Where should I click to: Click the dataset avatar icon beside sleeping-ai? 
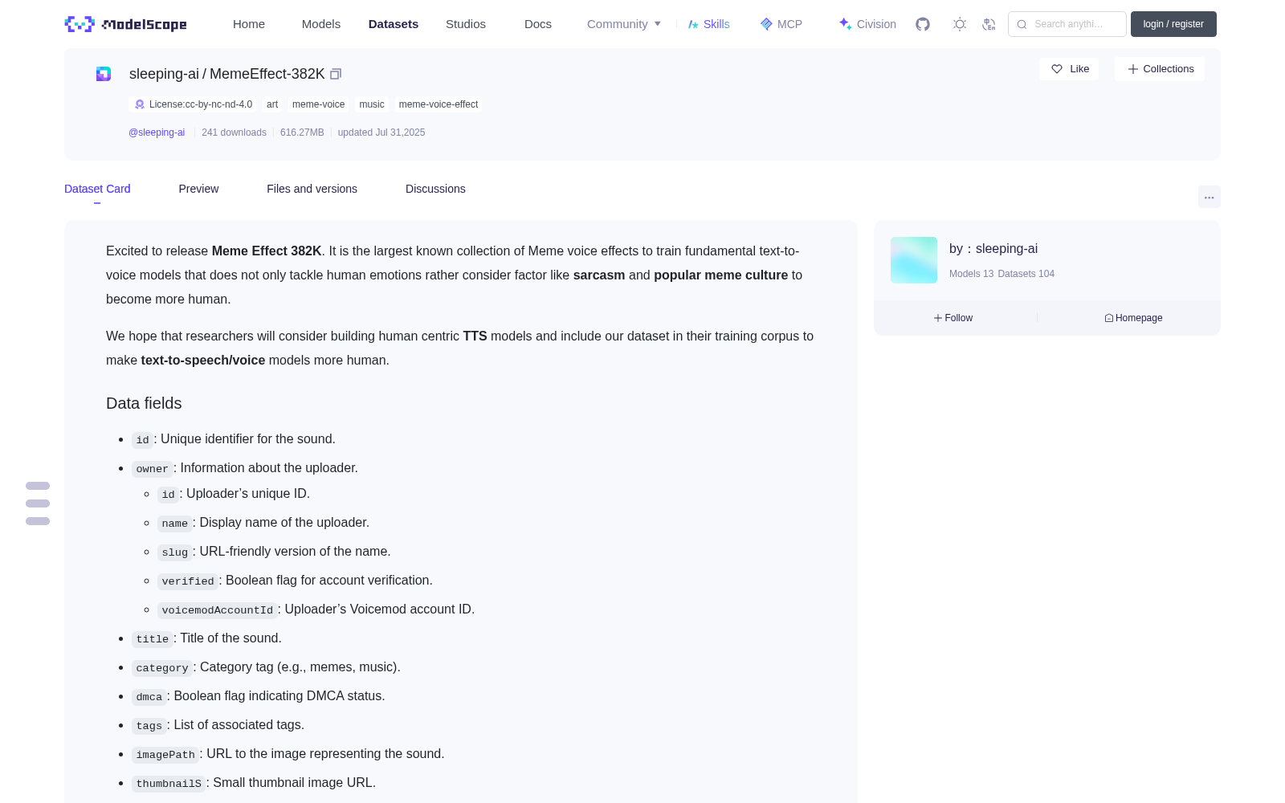tap(104, 74)
